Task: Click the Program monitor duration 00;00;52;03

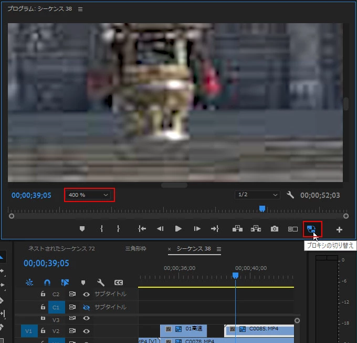Action: tap(320, 195)
